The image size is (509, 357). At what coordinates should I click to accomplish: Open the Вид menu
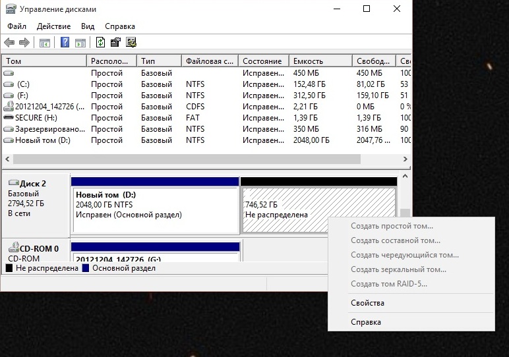[88, 26]
